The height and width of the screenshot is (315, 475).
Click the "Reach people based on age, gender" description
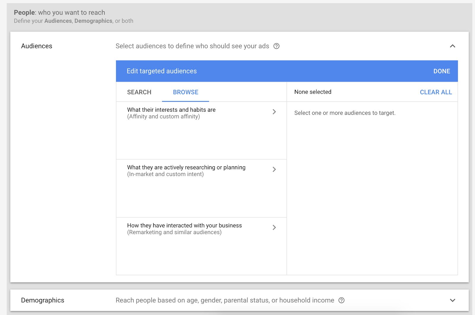coord(225,300)
